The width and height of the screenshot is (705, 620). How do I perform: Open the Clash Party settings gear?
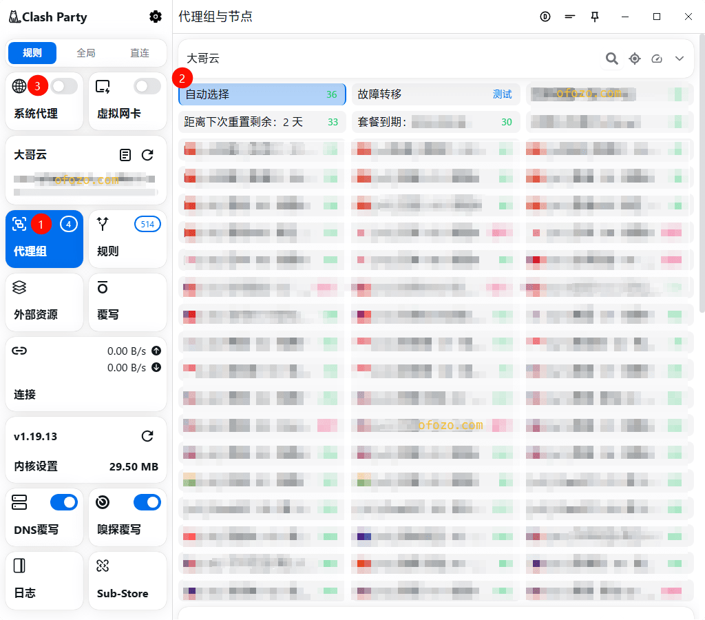pos(156,17)
